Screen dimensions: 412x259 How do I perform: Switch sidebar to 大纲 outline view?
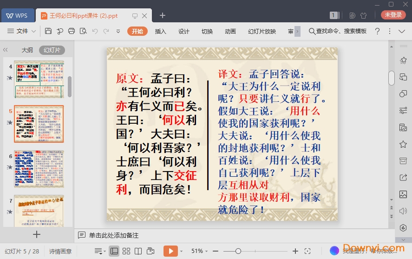pyautogui.click(x=27, y=50)
